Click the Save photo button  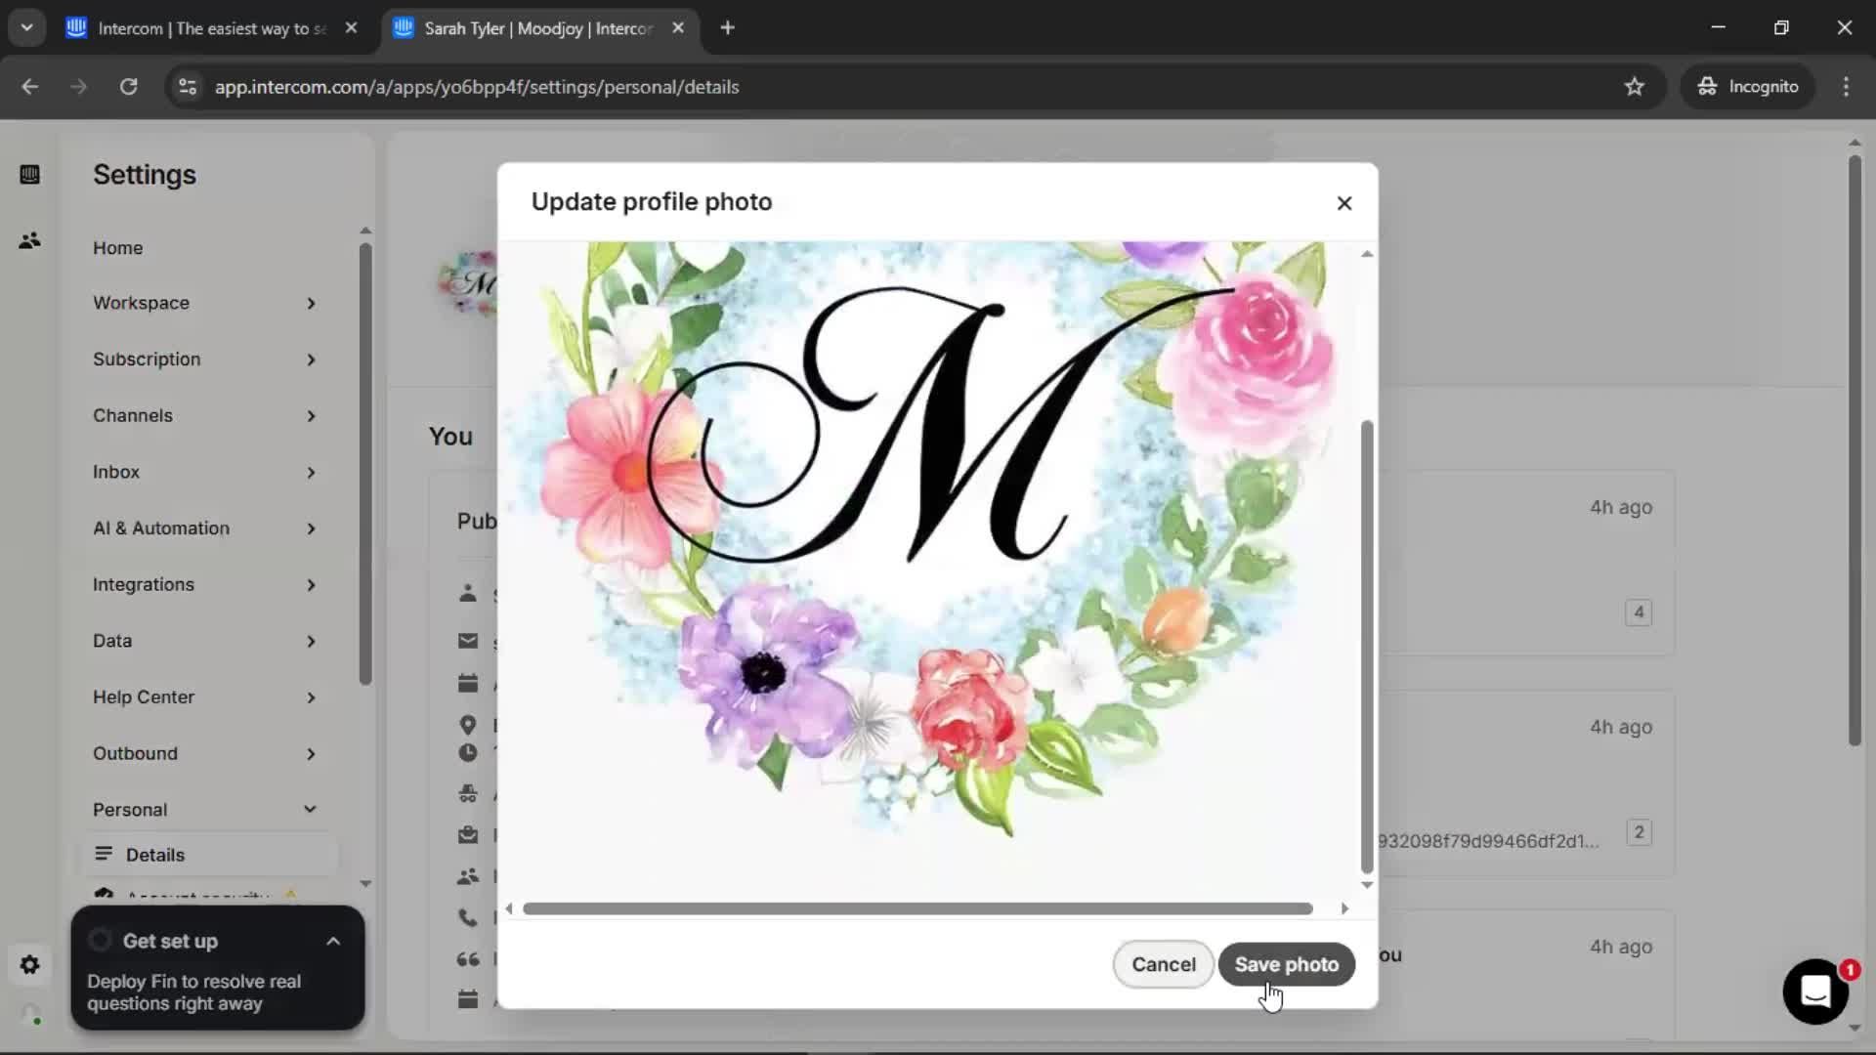coord(1286,964)
